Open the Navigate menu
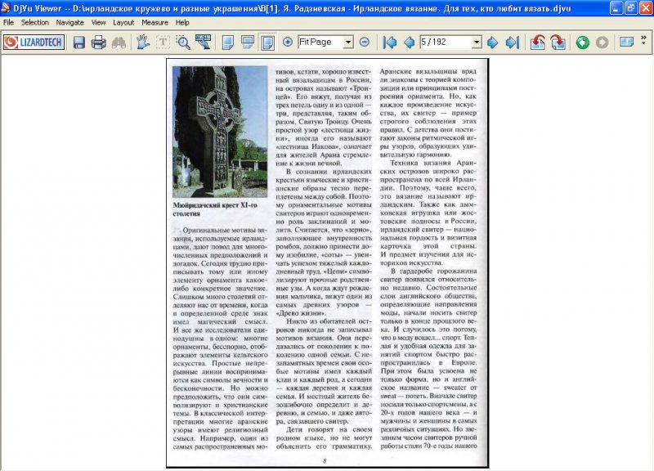 [x=70, y=23]
